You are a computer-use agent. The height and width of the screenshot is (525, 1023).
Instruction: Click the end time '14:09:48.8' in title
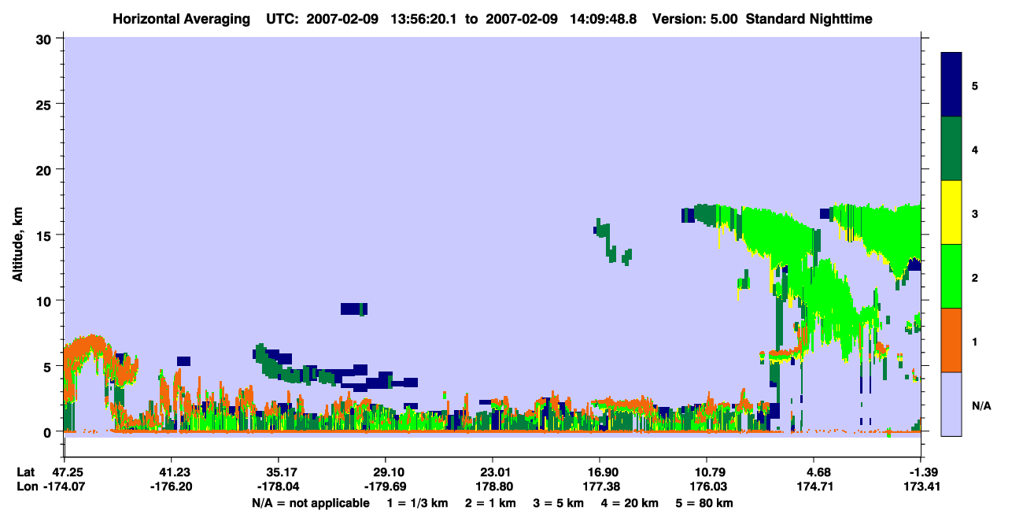602,19
